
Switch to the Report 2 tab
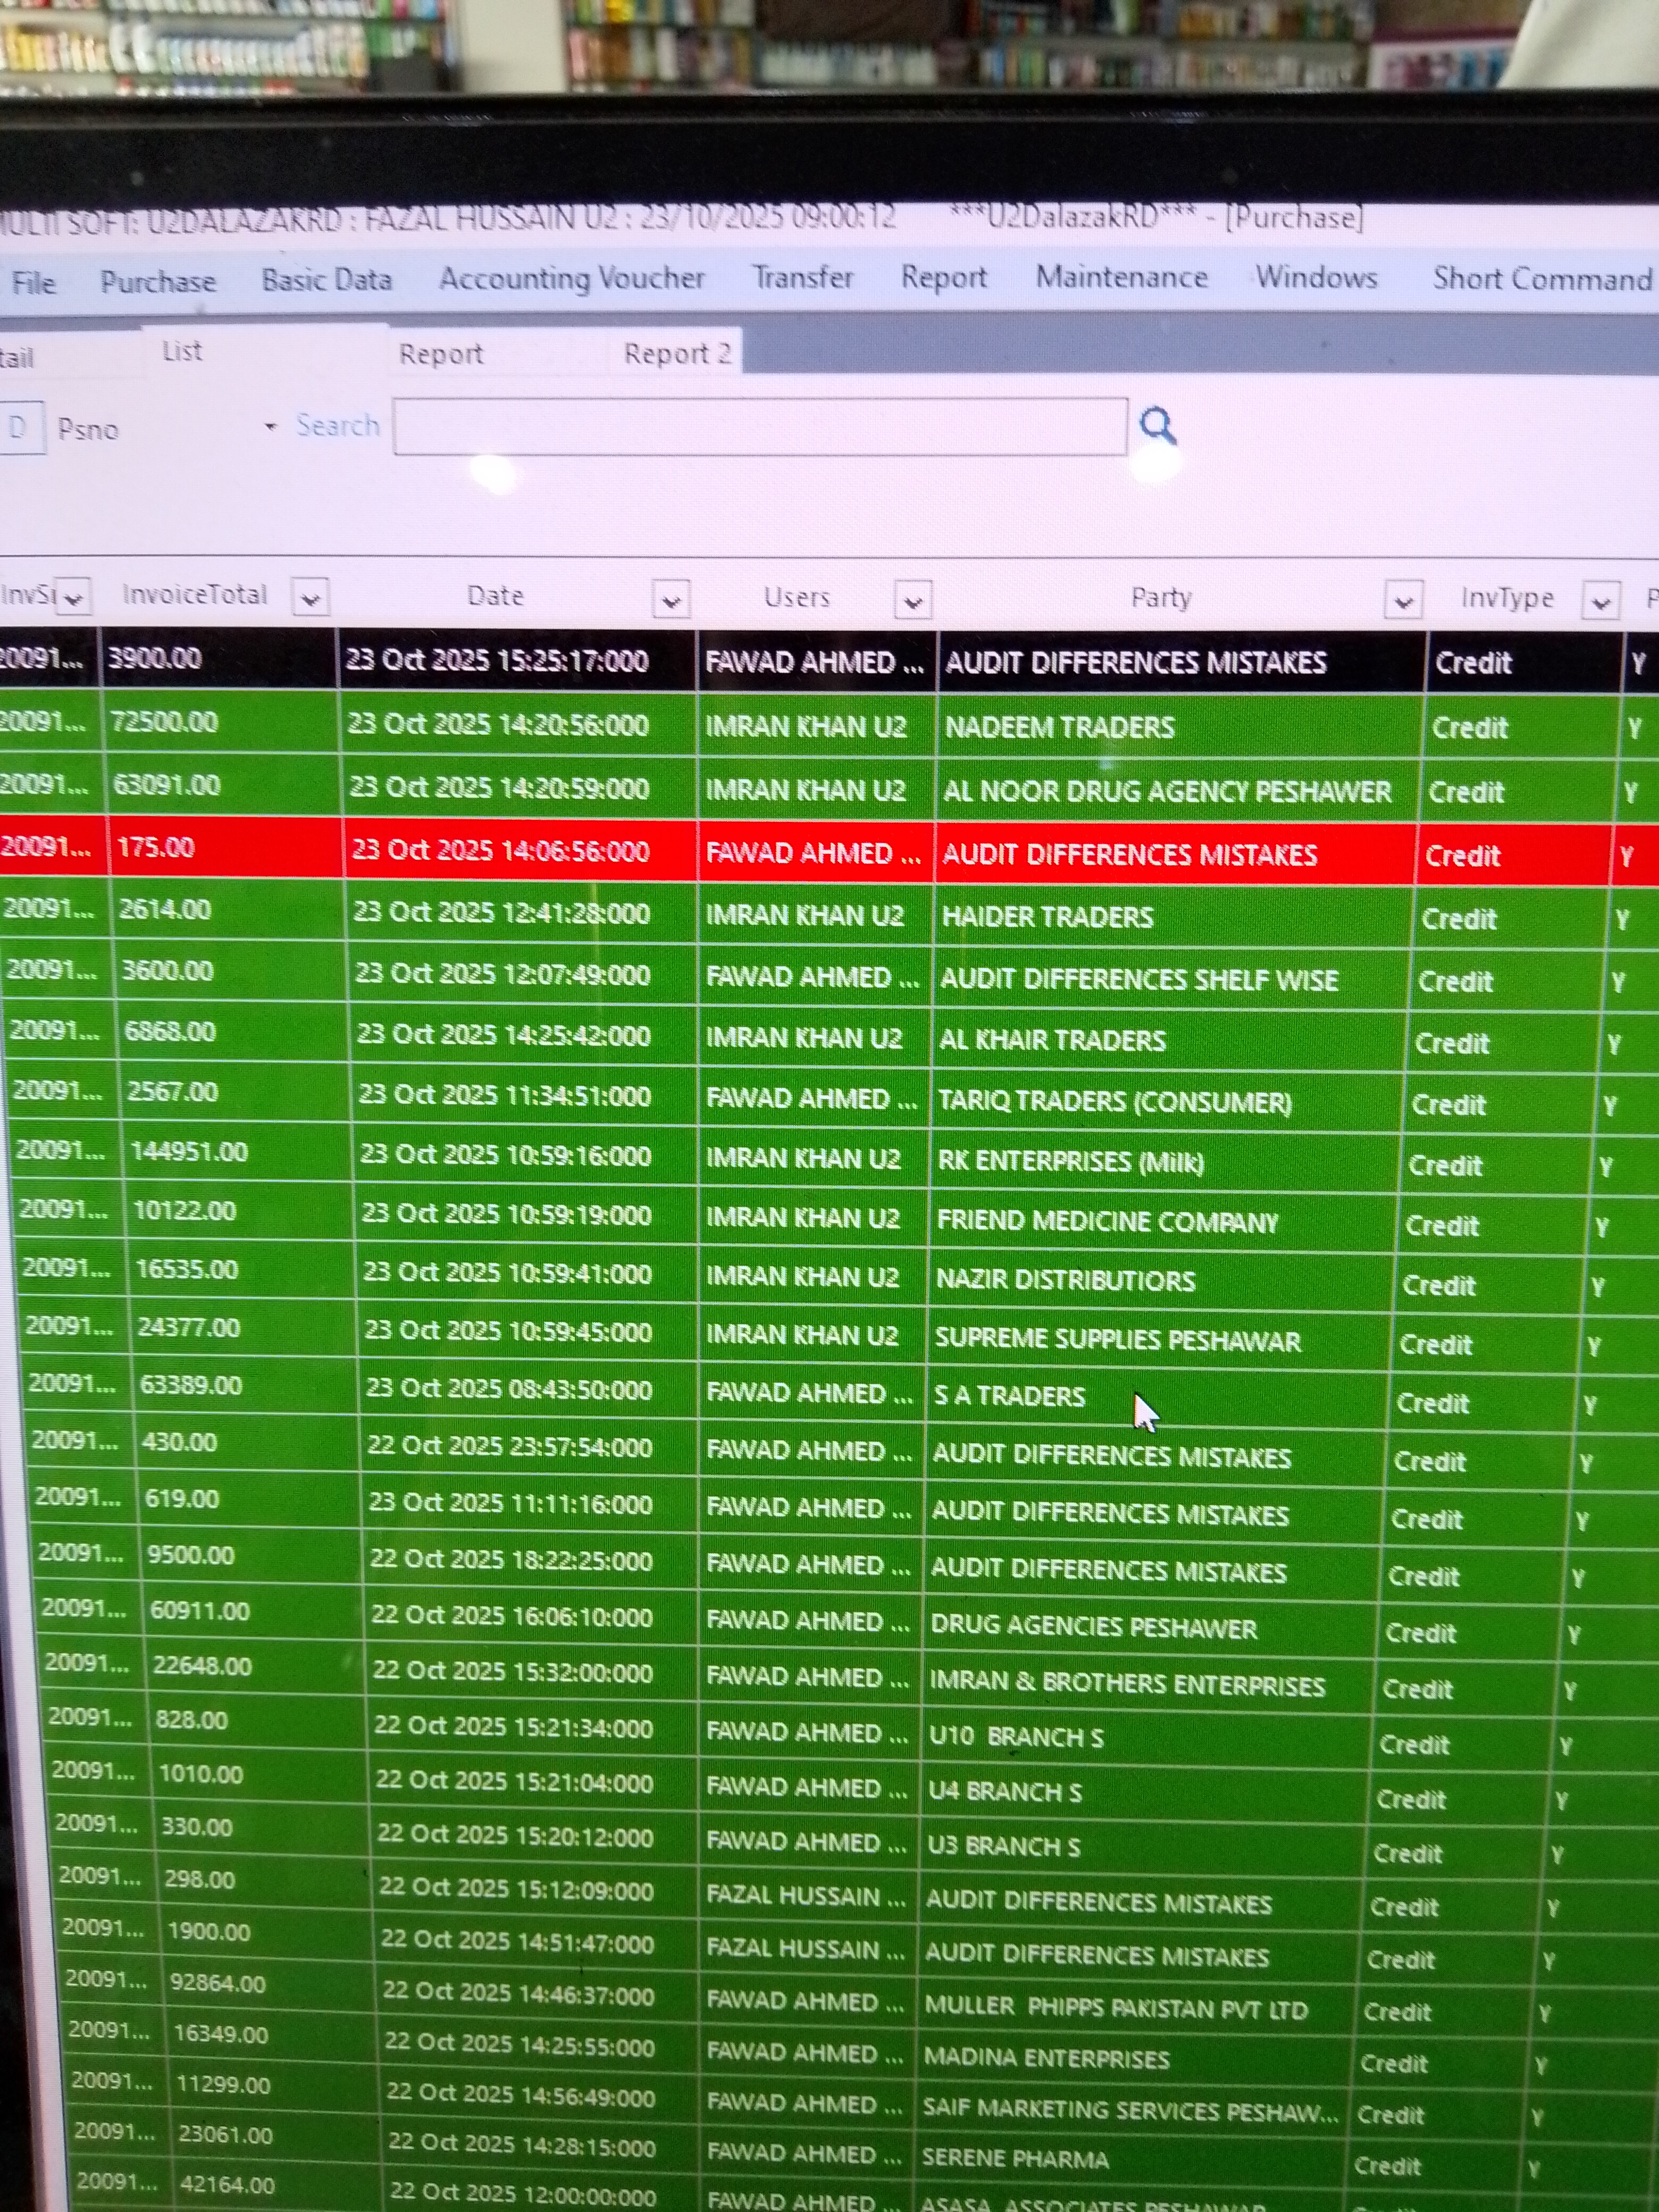click(677, 353)
